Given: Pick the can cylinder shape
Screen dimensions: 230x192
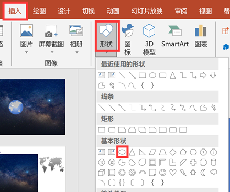Looking at the screenshot, I should [213, 163].
